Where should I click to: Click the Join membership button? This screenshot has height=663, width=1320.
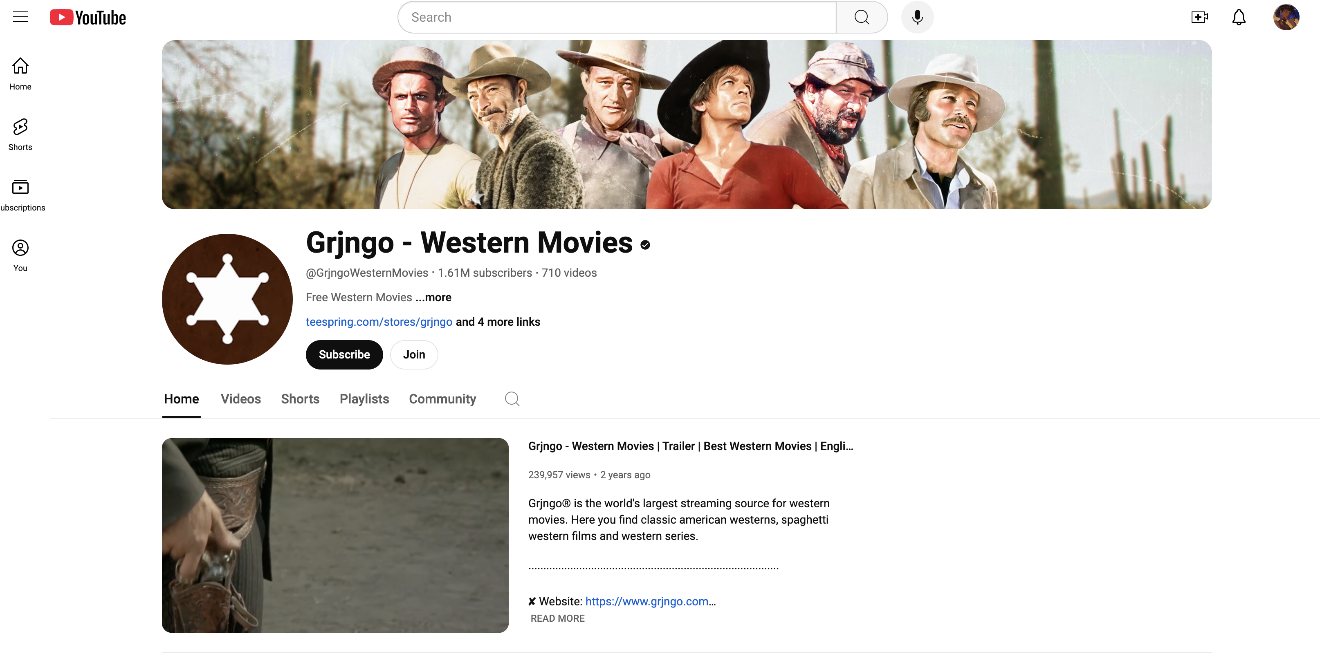pyautogui.click(x=414, y=354)
